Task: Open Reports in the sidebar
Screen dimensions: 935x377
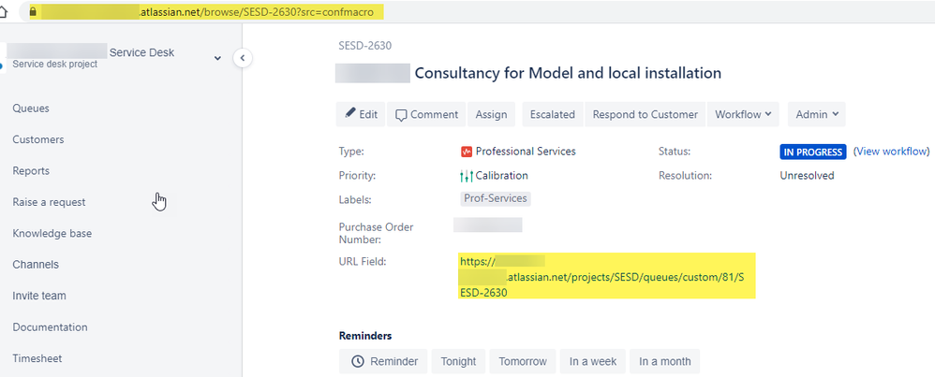Action: (31, 171)
